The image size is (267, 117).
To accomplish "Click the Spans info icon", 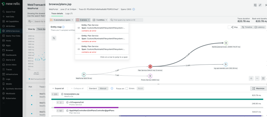I will (134, 9).
